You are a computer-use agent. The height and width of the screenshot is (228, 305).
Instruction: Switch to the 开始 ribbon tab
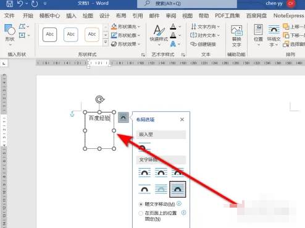pyautogui.click(x=28, y=15)
